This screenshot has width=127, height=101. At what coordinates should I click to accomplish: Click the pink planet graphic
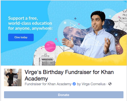coord(50,46)
